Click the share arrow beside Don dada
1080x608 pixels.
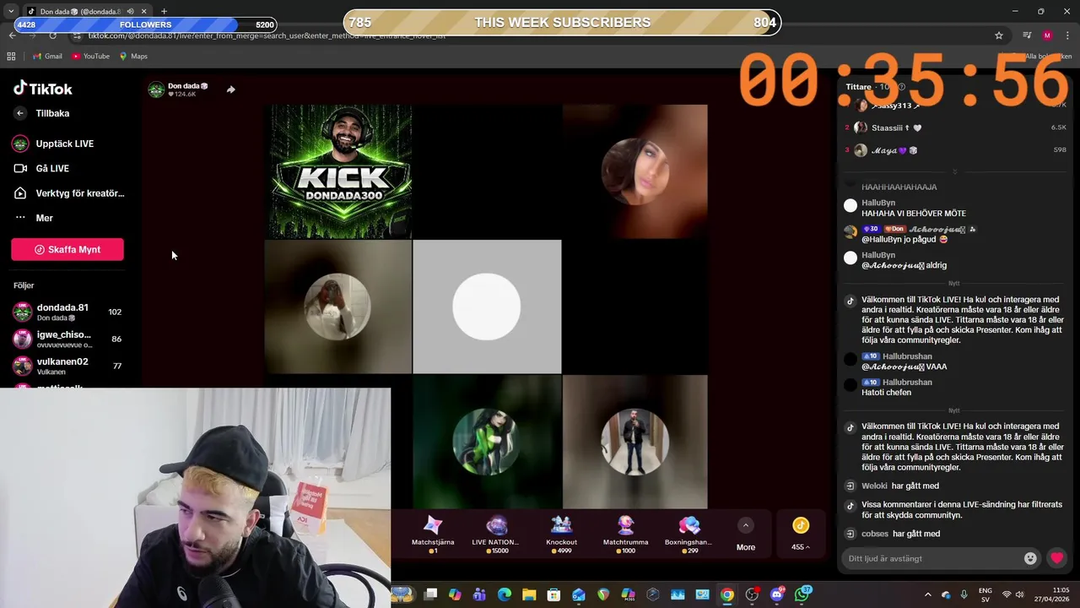[x=230, y=90]
